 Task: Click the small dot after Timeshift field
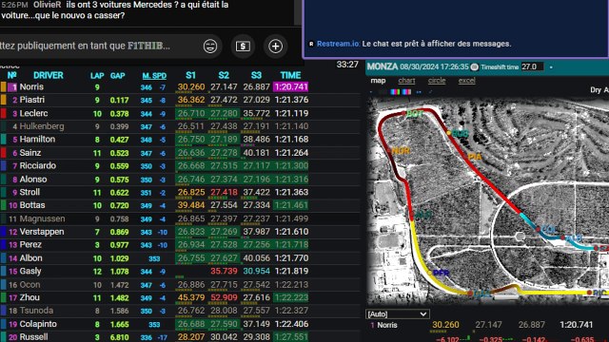coord(551,67)
